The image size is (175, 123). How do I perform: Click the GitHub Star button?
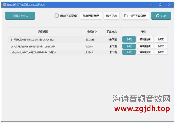tap(161, 16)
